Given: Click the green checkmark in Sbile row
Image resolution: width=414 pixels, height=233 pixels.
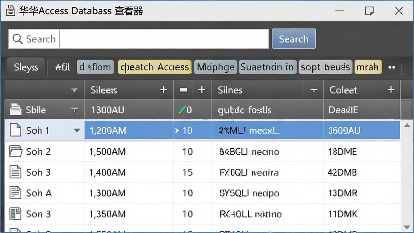Looking at the screenshot, I should [x=182, y=110].
